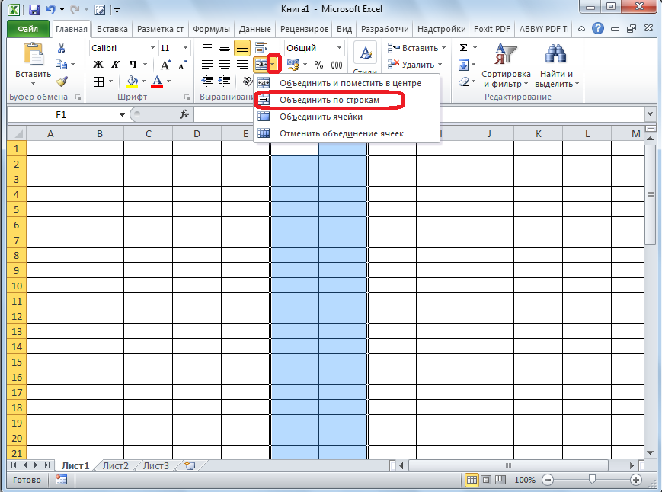
Task: Click the percent style icon
Action: point(318,65)
